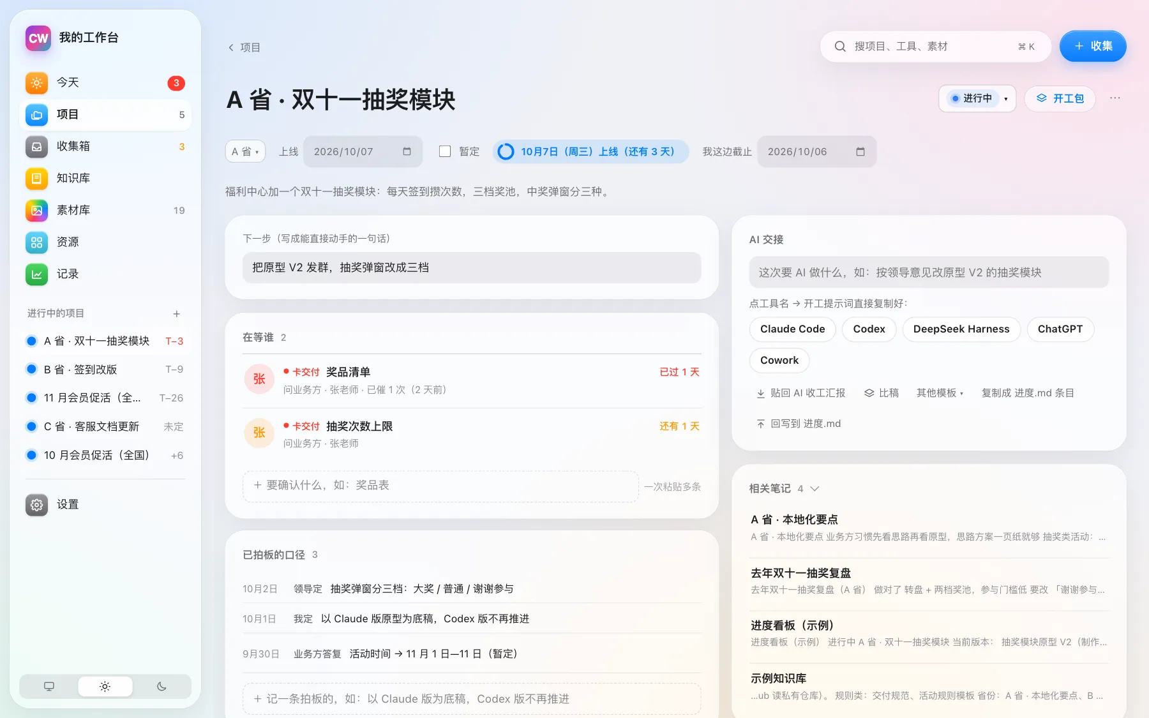Image resolution: width=1149 pixels, height=718 pixels.
Task: Click the 张 avatar on 抽奖次数上限 row
Action: pyautogui.click(x=259, y=433)
